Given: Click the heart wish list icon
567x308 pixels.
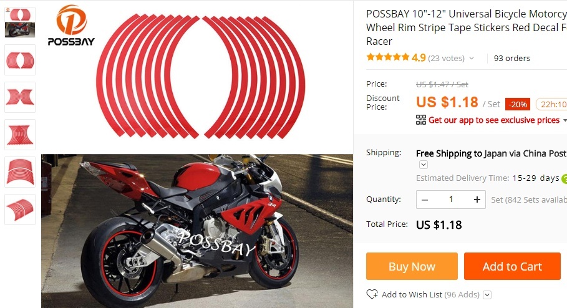Looking at the screenshot, I should [372, 294].
